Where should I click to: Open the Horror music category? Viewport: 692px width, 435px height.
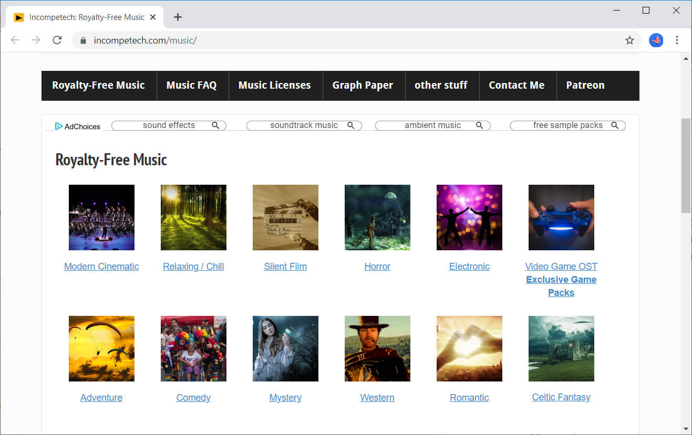click(377, 266)
